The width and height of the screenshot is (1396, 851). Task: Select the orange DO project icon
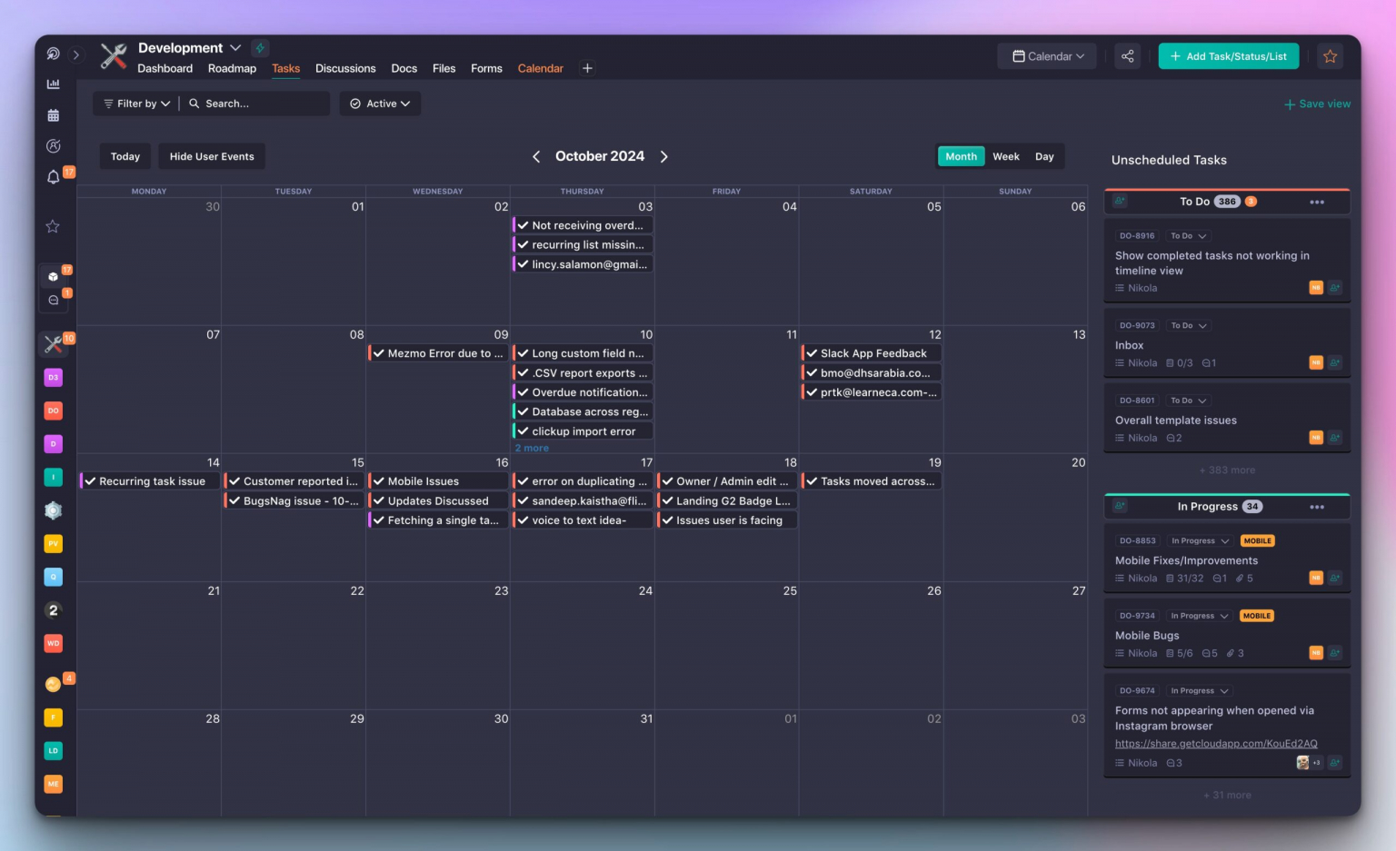[x=54, y=411]
